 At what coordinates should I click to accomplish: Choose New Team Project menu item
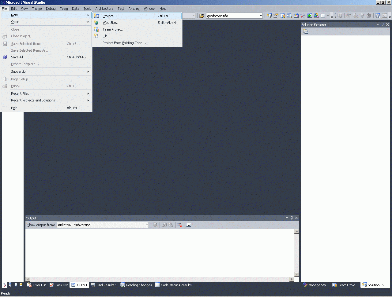coord(137,29)
